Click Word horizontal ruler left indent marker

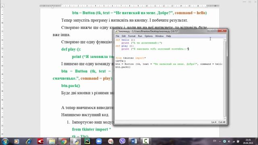52,7
